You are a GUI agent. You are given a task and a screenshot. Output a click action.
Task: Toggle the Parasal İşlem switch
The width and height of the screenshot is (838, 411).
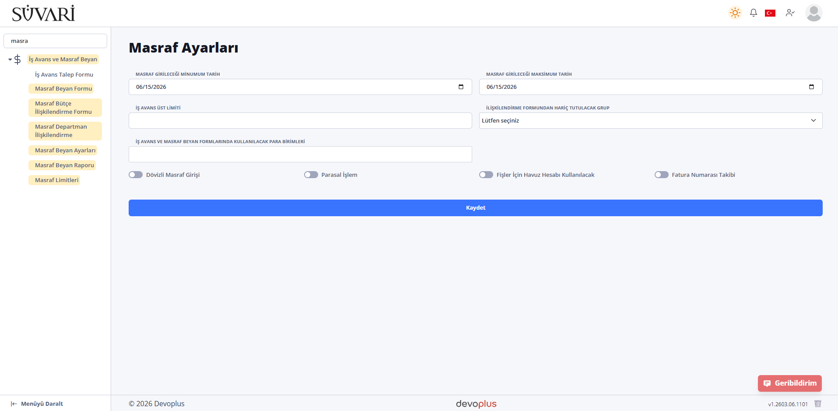point(311,175)
